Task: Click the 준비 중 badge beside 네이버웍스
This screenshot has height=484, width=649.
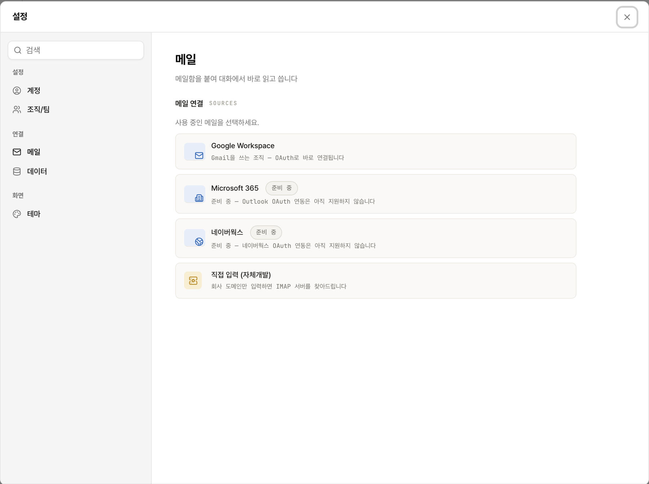Action: 266,232
